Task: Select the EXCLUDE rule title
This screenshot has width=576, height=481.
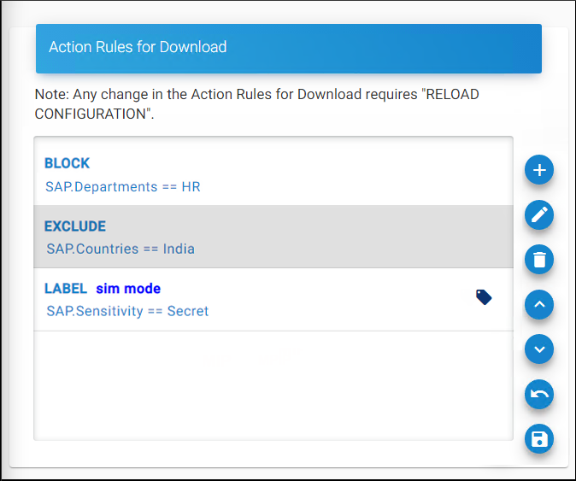Action: pyautogui.click(x=75, y=226)
